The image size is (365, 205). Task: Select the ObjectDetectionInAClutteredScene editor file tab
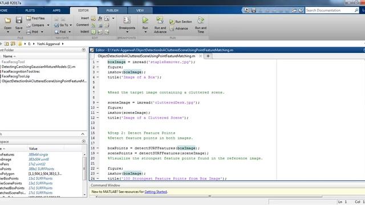click(147, 56)
